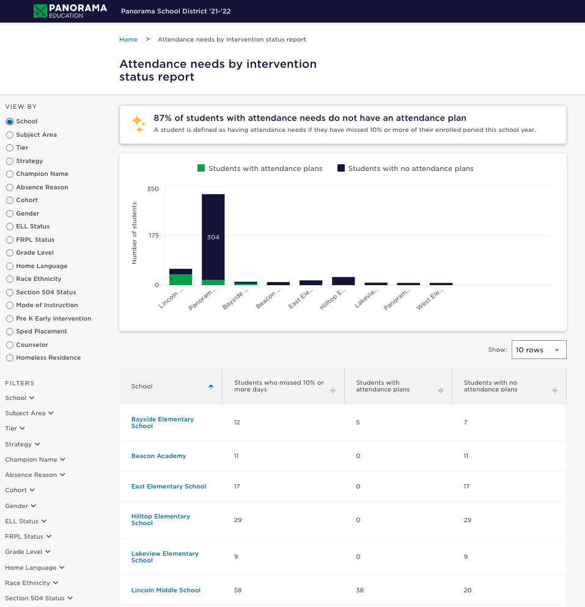Select Absence Reason view-by option

(x=10, y=187)
